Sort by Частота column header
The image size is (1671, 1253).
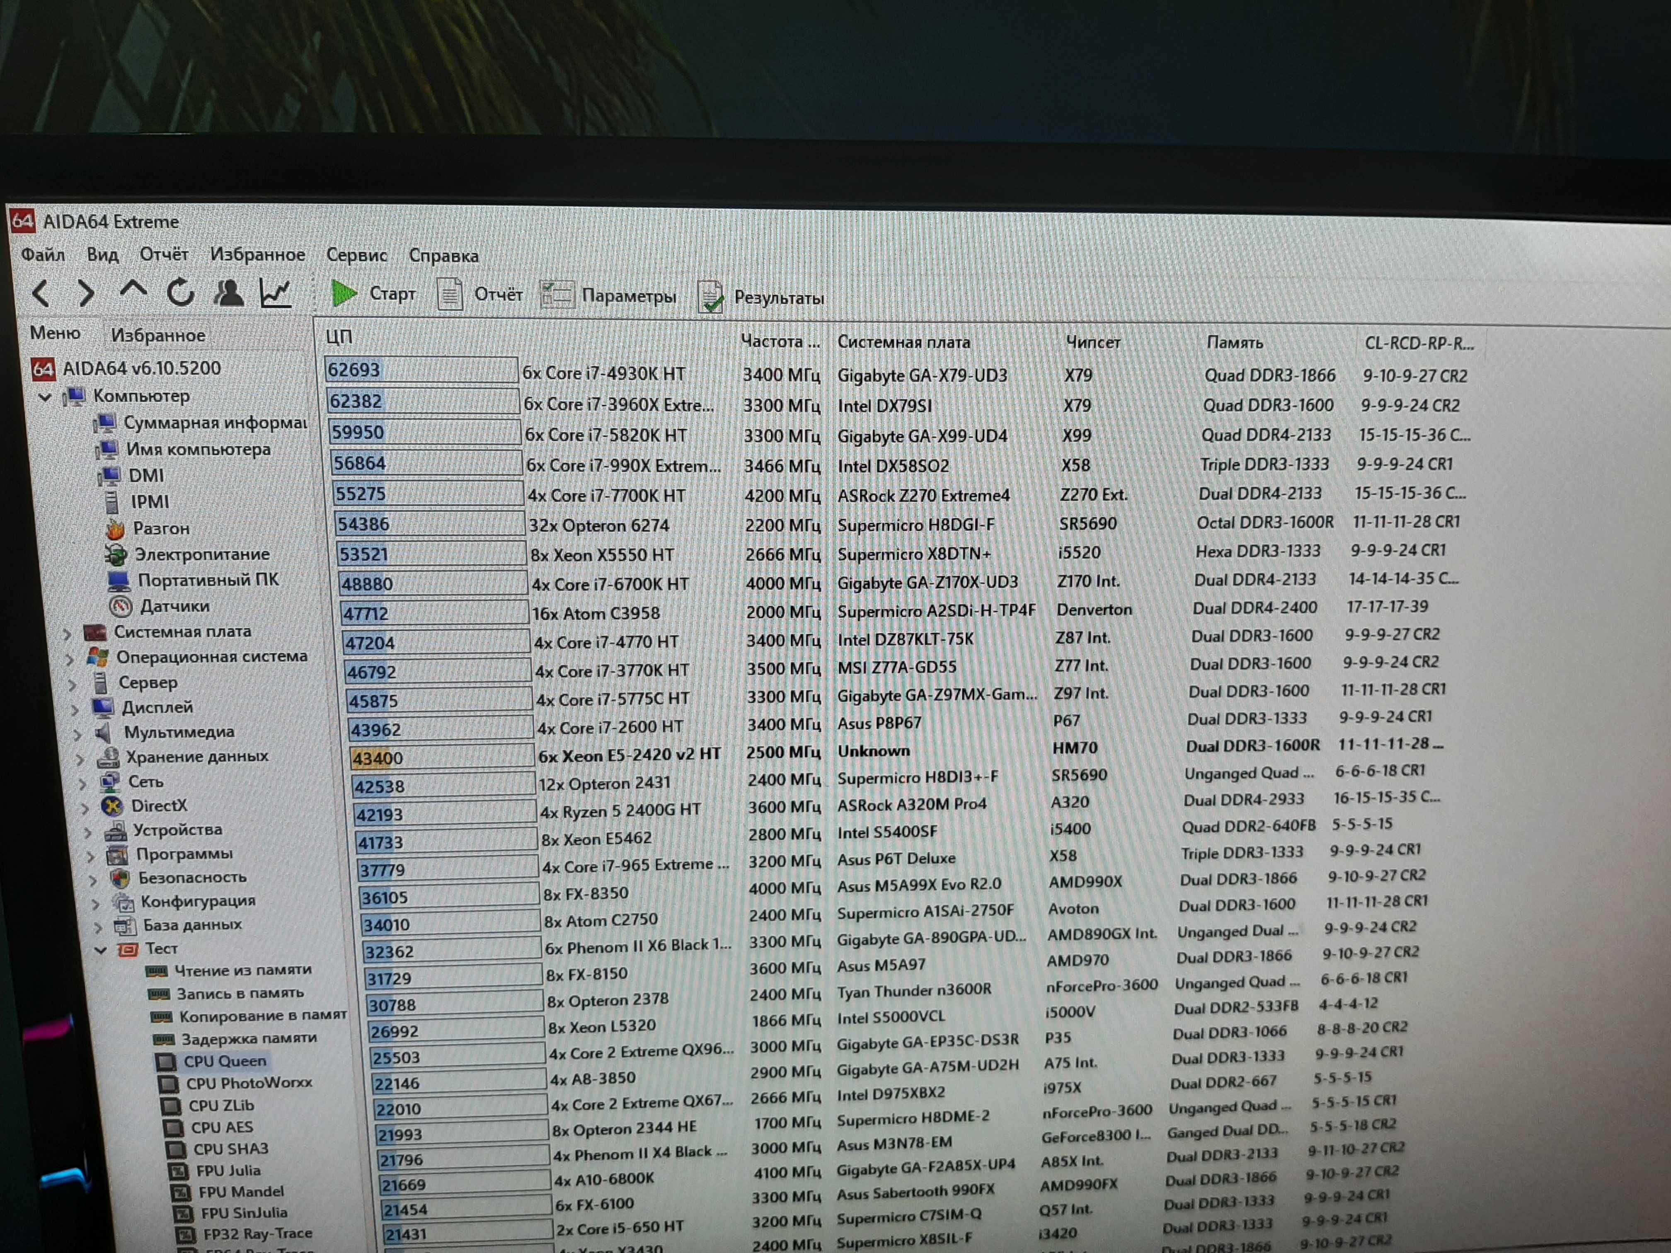click(x=780, y=341)
